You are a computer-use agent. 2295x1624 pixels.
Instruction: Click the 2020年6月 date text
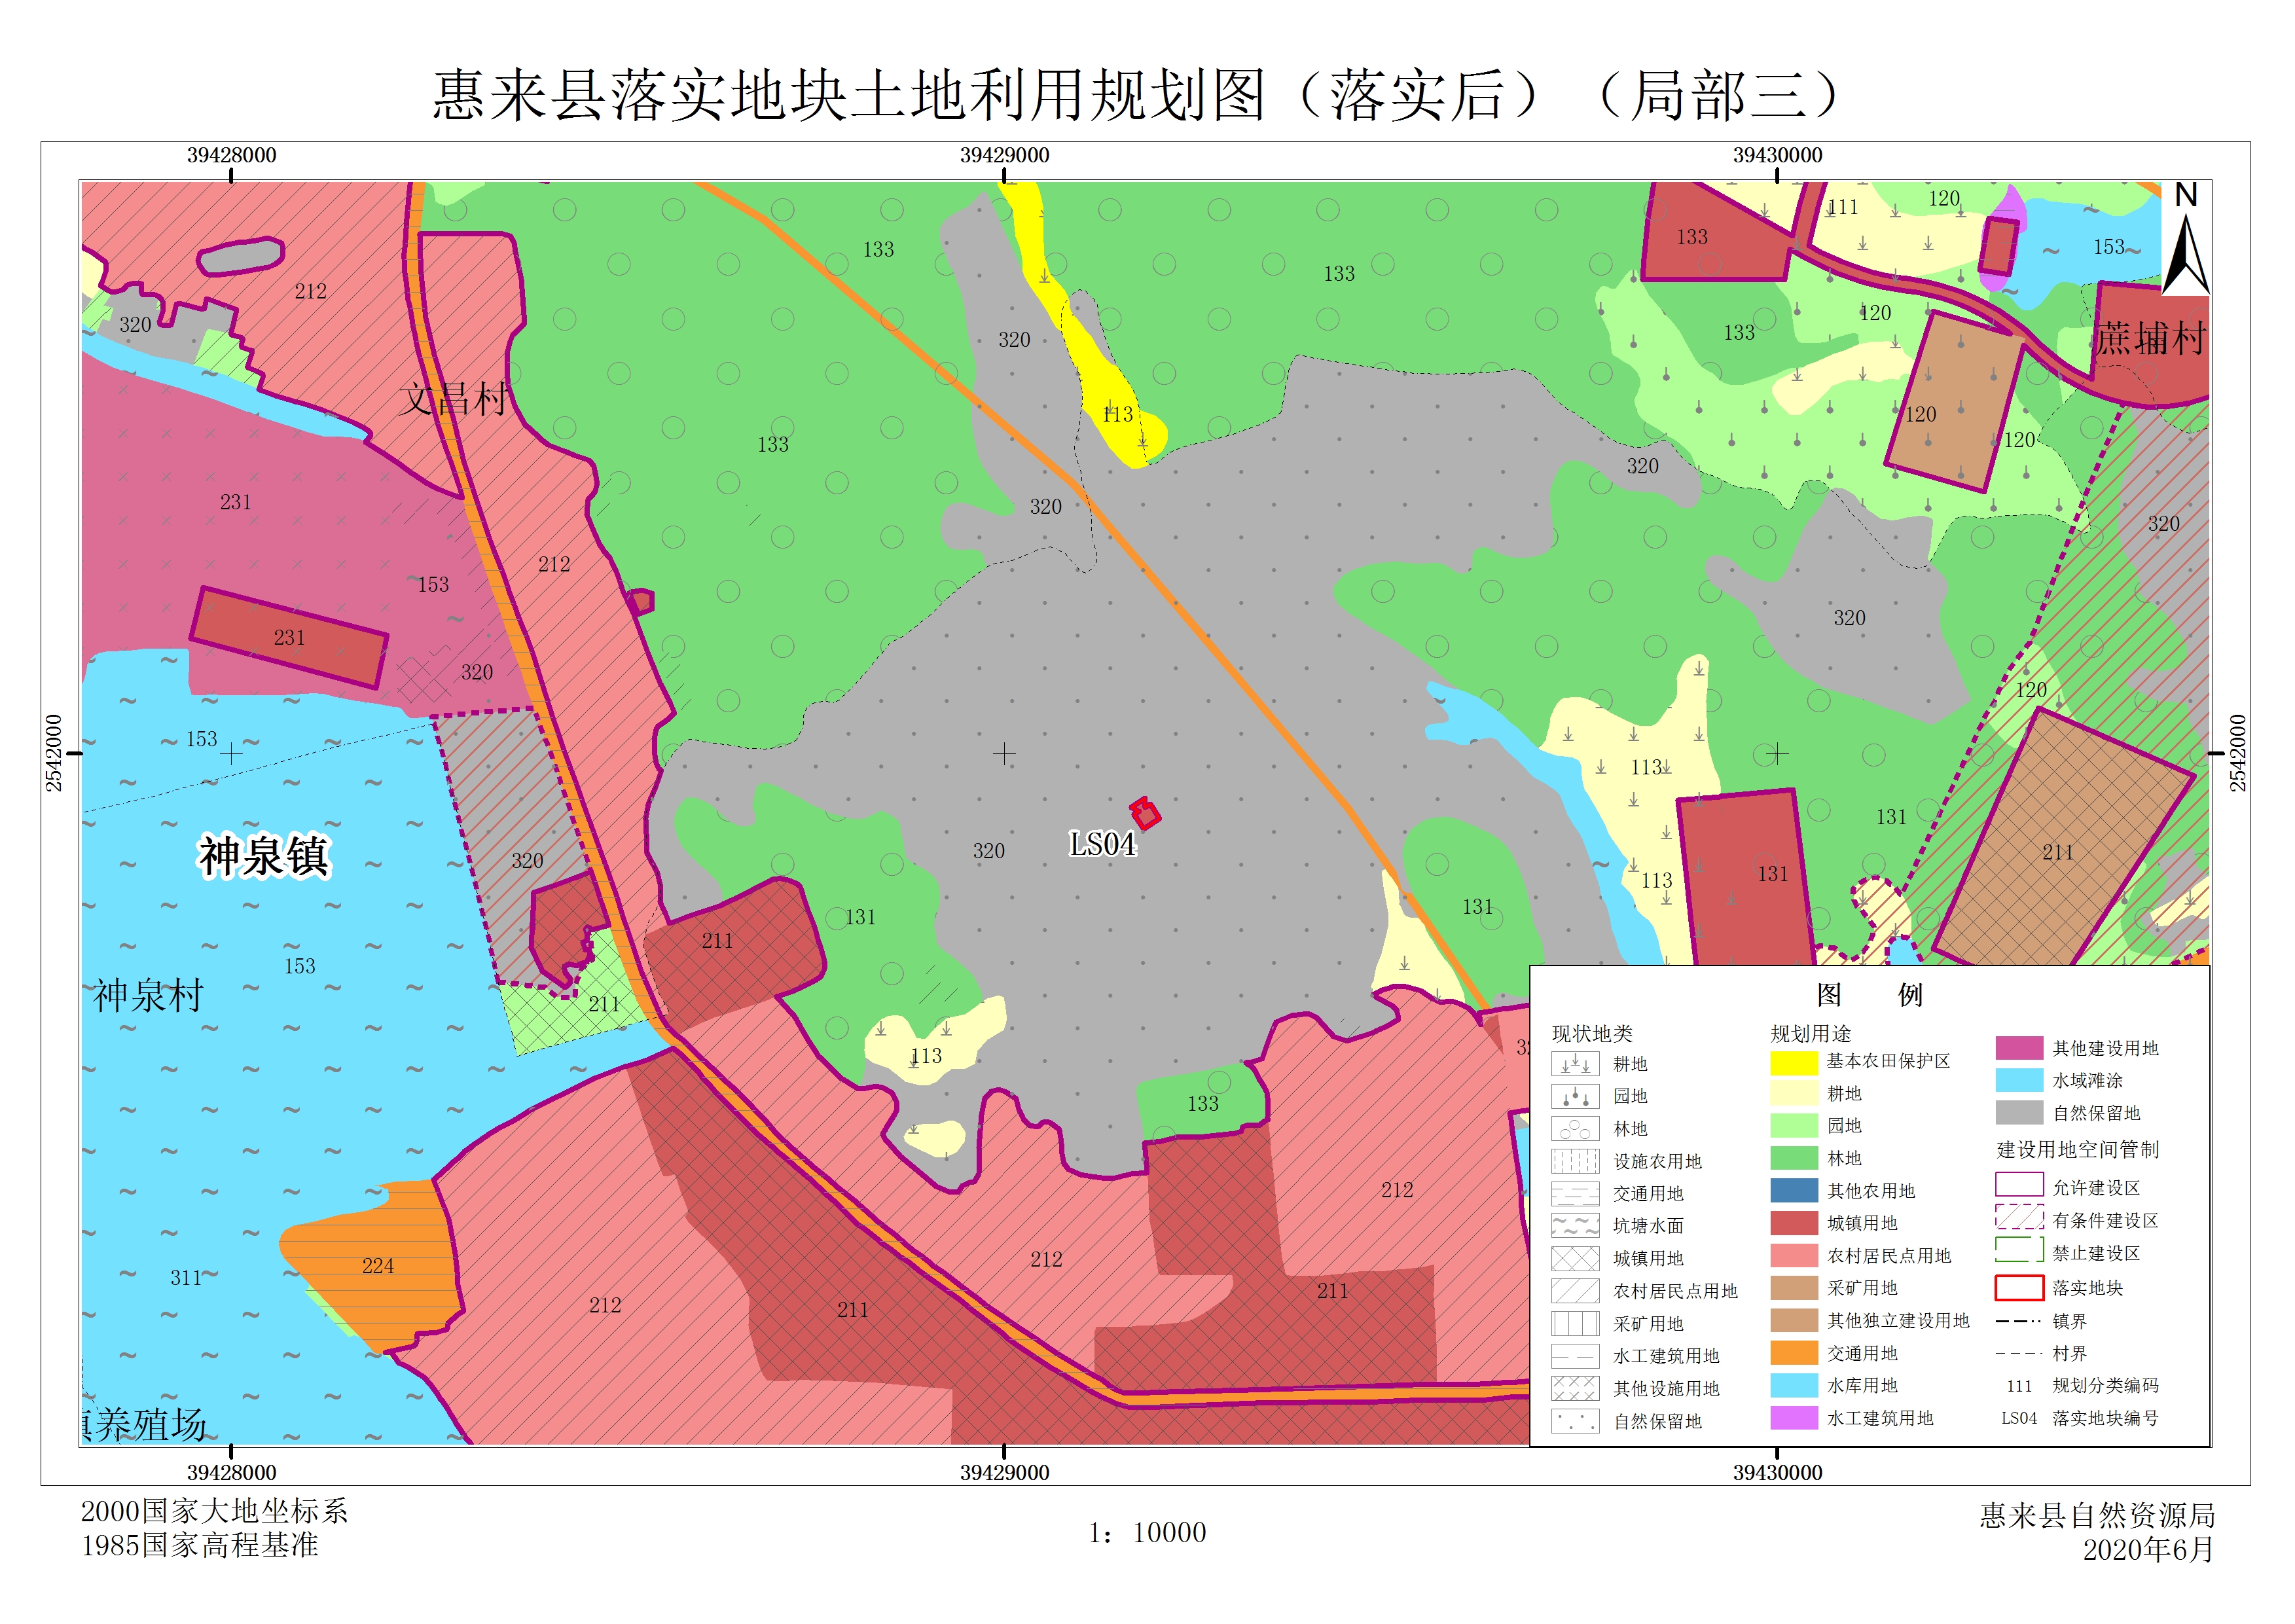pyautogui.click(x=2149, y=1550)
